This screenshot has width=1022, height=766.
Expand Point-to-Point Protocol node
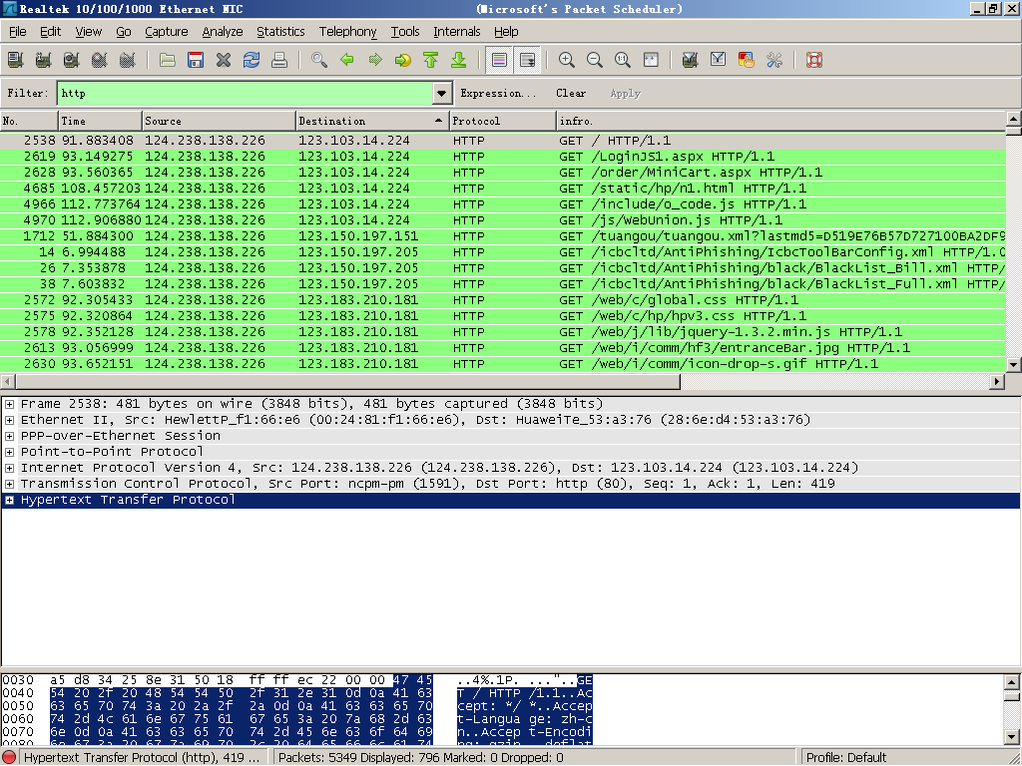click(x=9, y=452)
